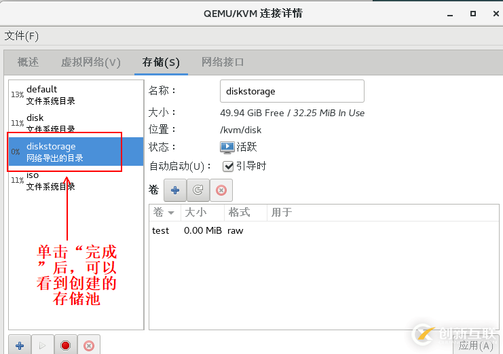Switch to the Overview tab
Screen dimensions: 503x354
28,62
